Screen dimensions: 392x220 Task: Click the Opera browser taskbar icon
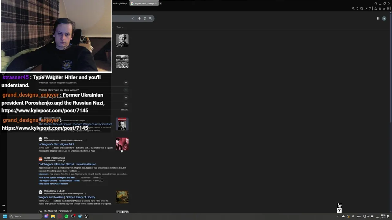60,216
